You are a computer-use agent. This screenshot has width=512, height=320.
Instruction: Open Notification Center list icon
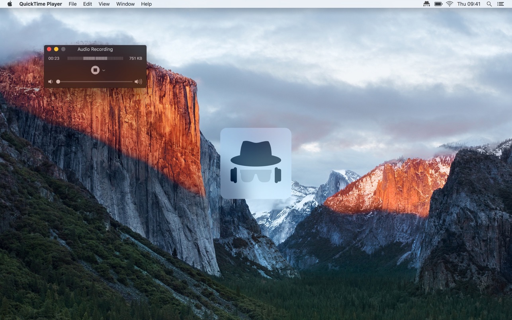[500, 4]
